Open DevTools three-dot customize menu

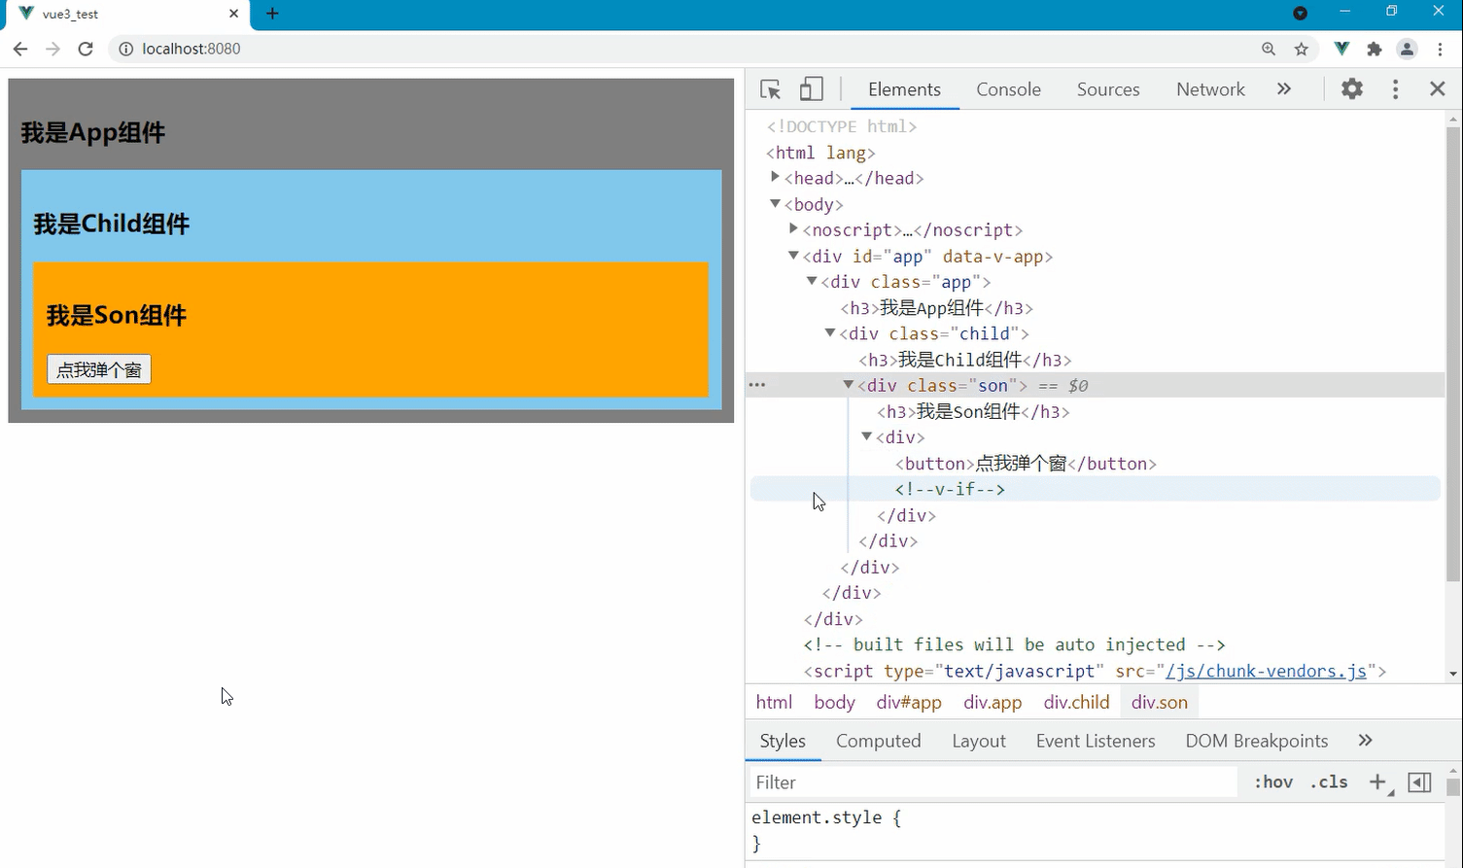coord(1395,89)
